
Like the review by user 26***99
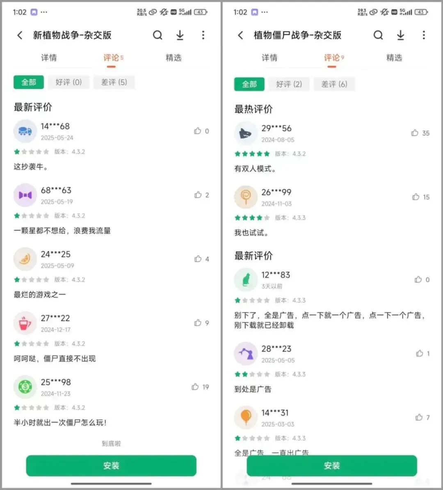click(x=416, y=197)
